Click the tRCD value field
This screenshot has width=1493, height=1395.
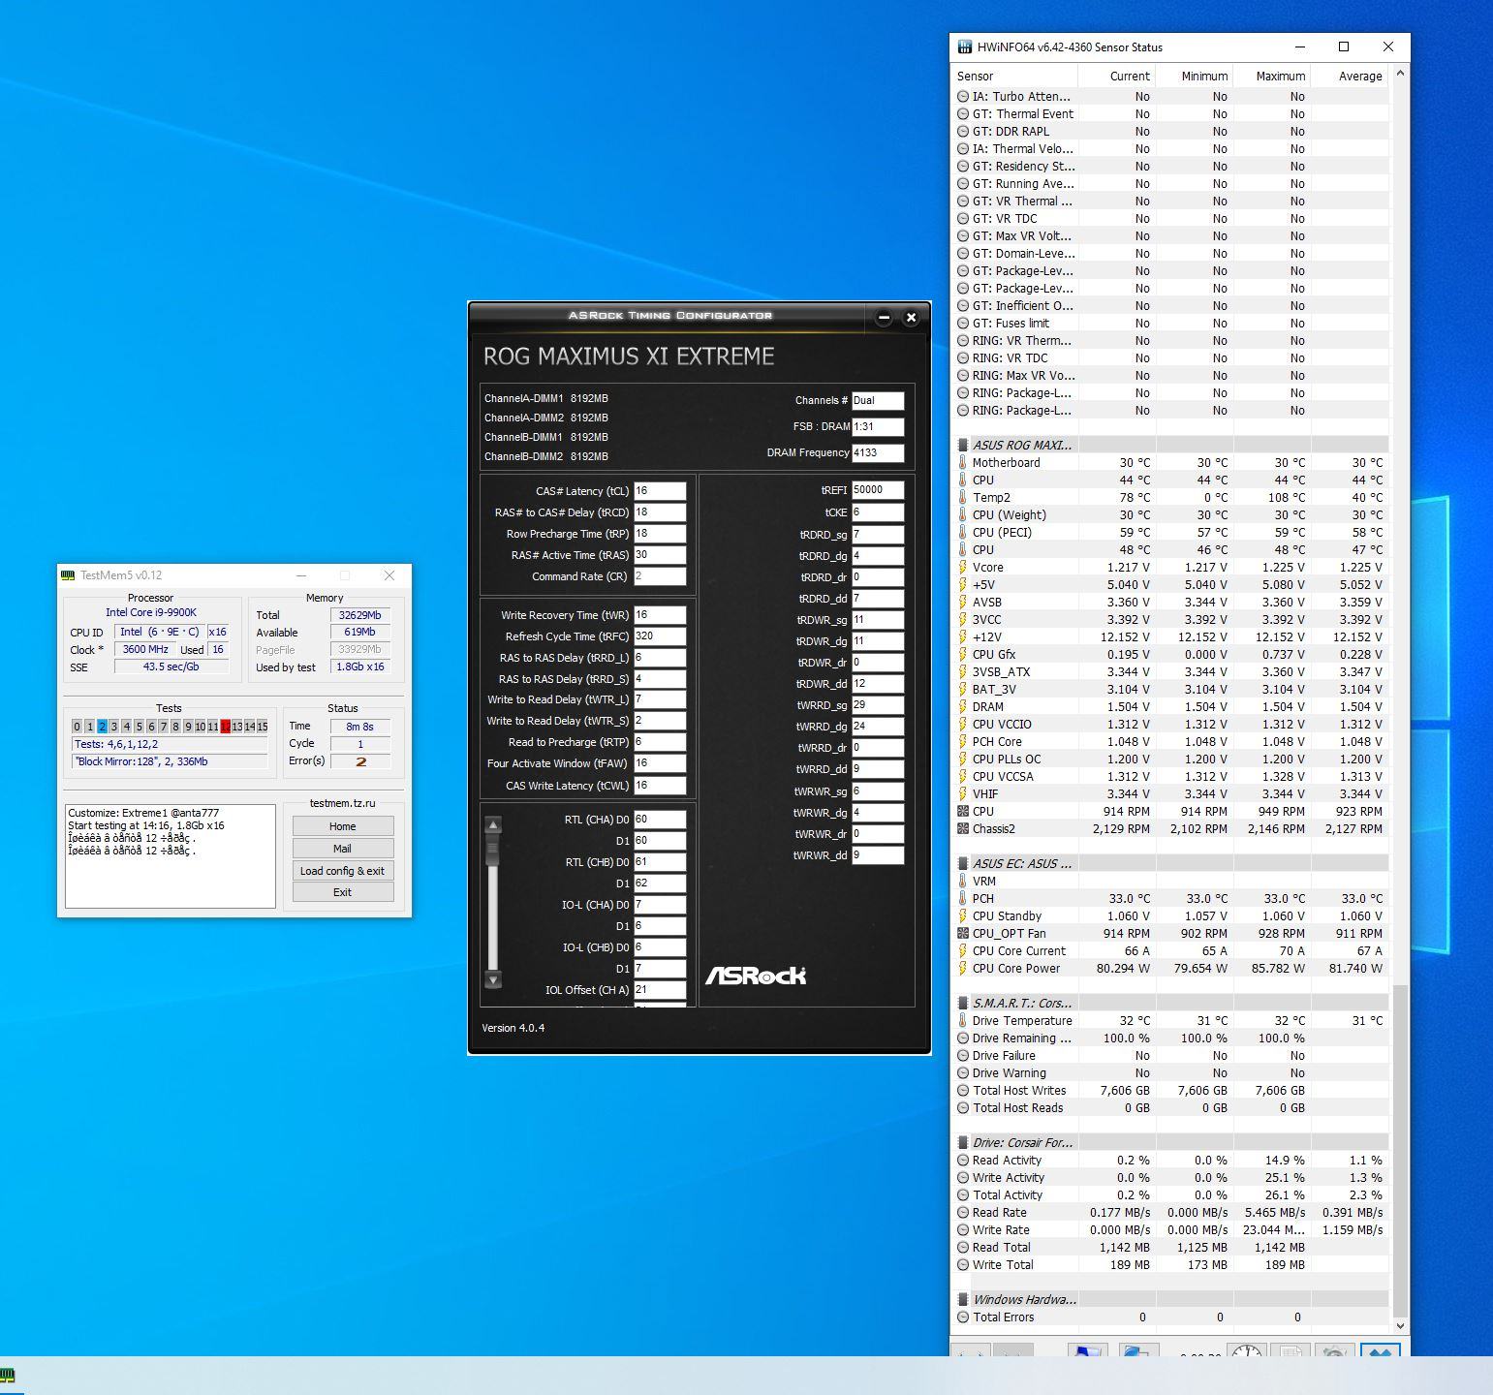[x=660, y=512]
